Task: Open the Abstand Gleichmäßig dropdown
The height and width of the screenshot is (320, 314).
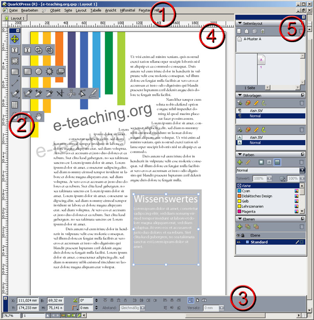Action: coord(142,308)
